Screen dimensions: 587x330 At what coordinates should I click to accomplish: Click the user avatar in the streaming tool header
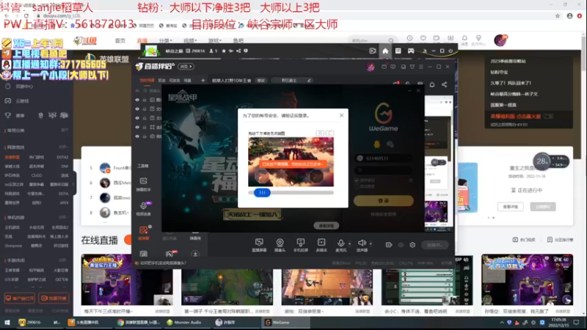[371, 67]
